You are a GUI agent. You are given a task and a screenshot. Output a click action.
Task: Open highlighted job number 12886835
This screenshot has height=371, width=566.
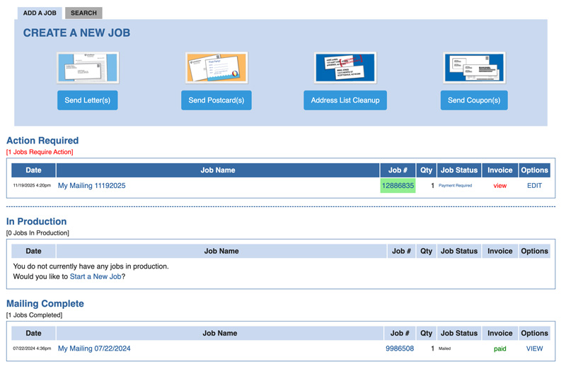(398, 186)
